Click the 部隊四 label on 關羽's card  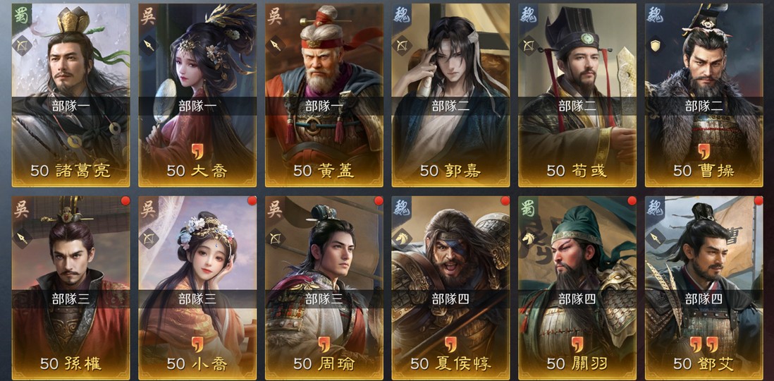577,299
